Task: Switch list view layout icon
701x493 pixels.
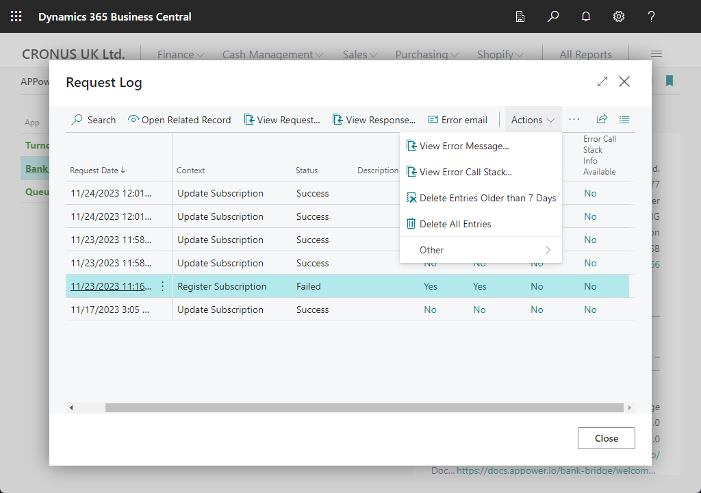Action: [x=624, y=119]
